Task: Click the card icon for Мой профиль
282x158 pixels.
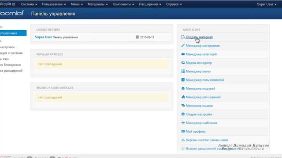Action: (183, 131)
